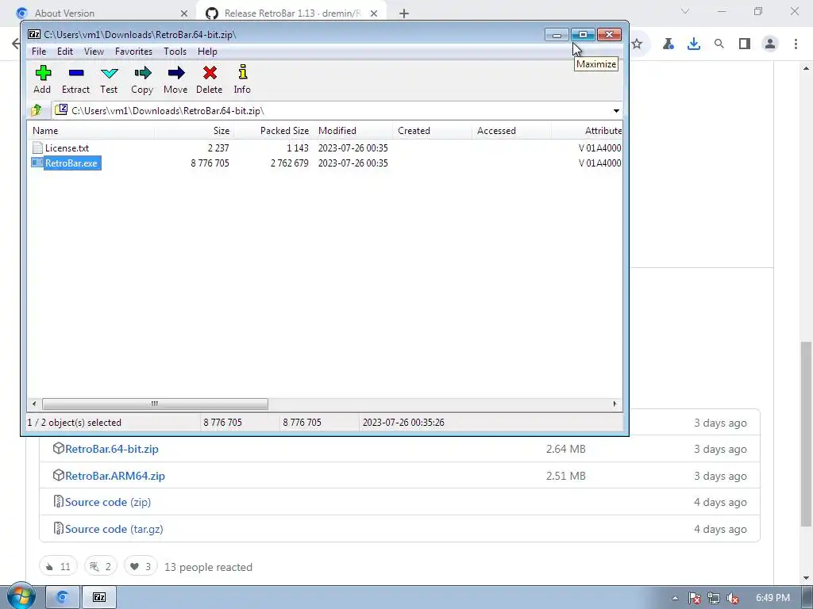813x609 pixels.
Task: Click the flask experiments icon in browser
Action: coord(668,44)
